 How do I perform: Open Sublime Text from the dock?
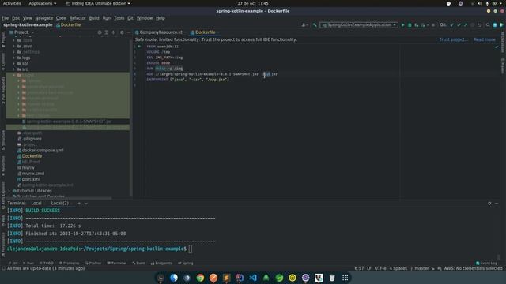point(227,278)
